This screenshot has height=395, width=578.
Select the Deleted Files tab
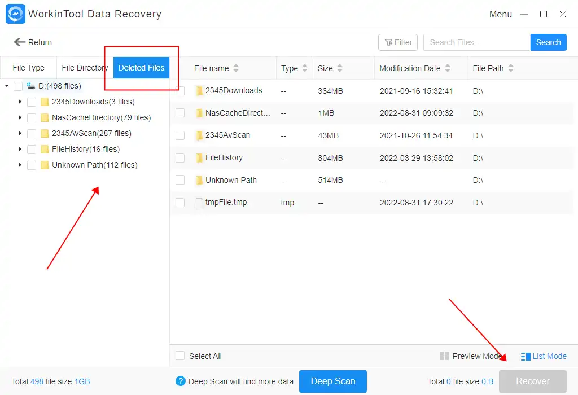point(141,68)
